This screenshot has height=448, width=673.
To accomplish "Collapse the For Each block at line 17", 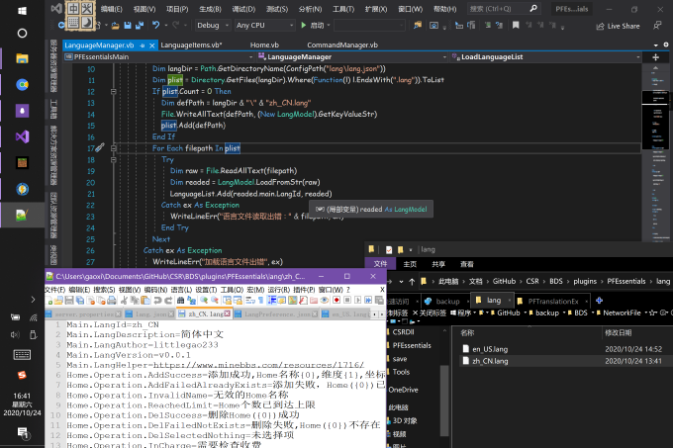I will tap(113, 148).
